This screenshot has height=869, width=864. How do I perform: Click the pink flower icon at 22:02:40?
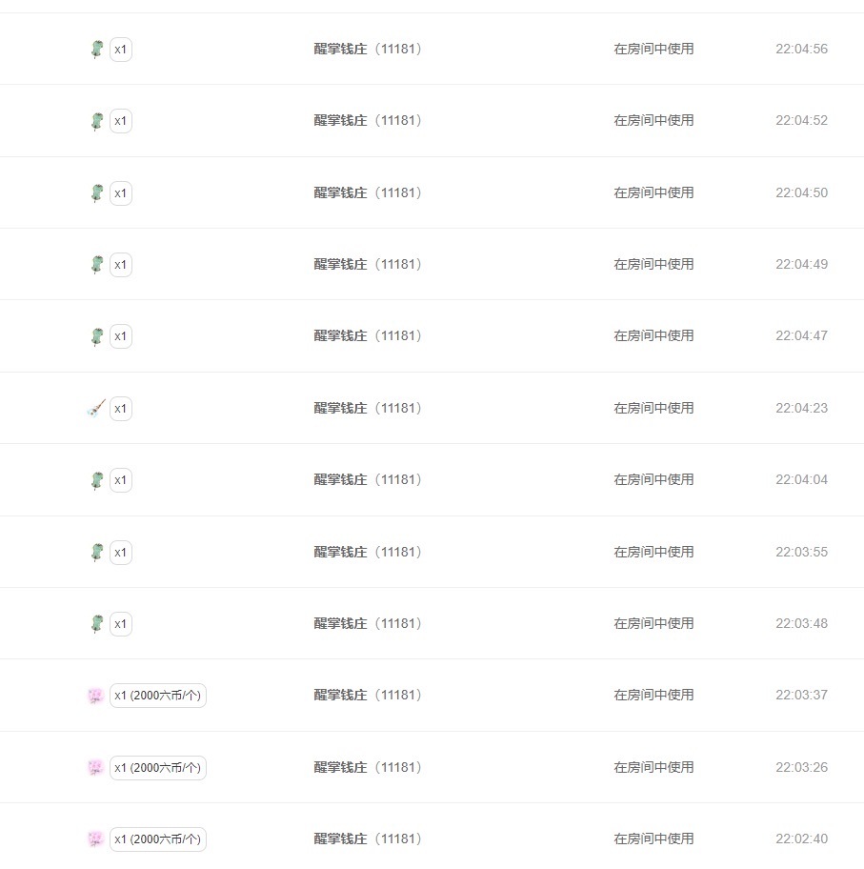96,839
